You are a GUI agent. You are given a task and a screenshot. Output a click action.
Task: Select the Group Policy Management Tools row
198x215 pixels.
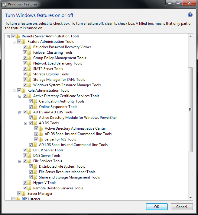click(x=59, y=58)
